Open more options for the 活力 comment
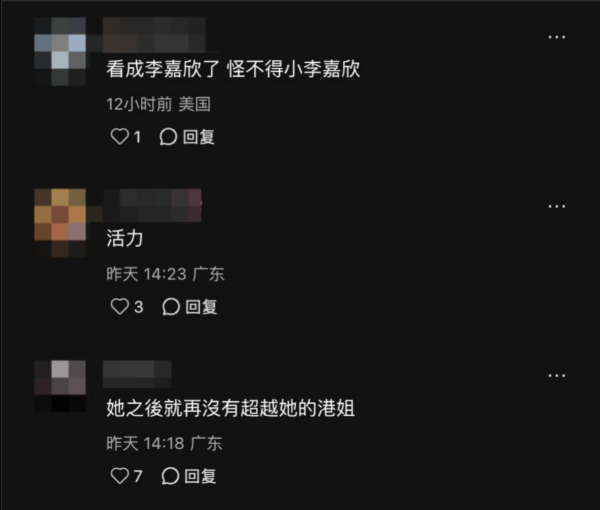Screen dimensions: 600x510 556,206
